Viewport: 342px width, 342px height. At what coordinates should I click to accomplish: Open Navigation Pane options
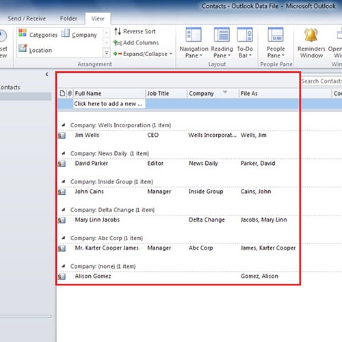pos(194,43)
